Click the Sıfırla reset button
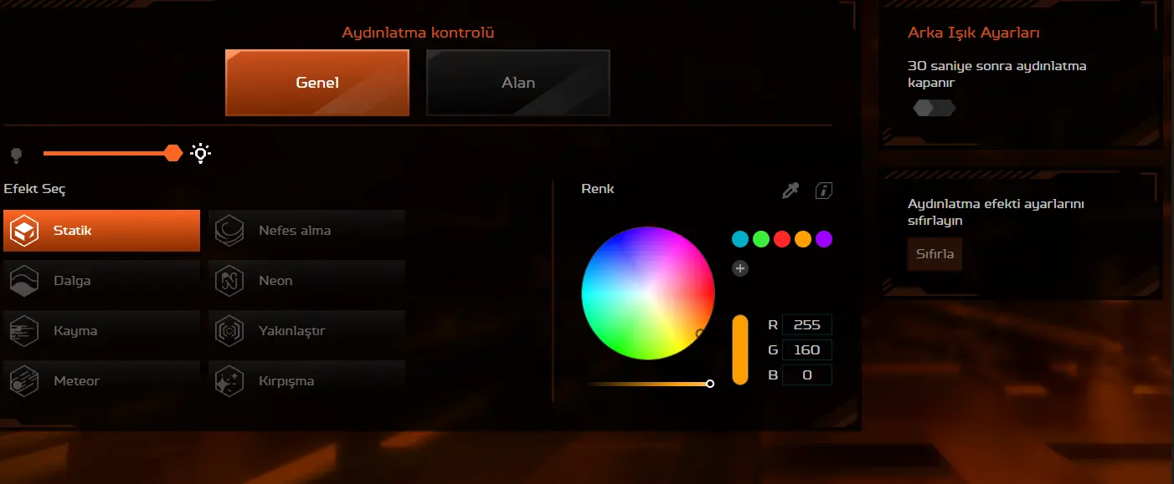 [x=935, y=254]
